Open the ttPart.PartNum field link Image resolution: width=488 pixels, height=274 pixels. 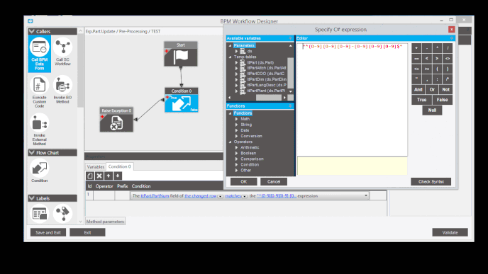[155, 196]
